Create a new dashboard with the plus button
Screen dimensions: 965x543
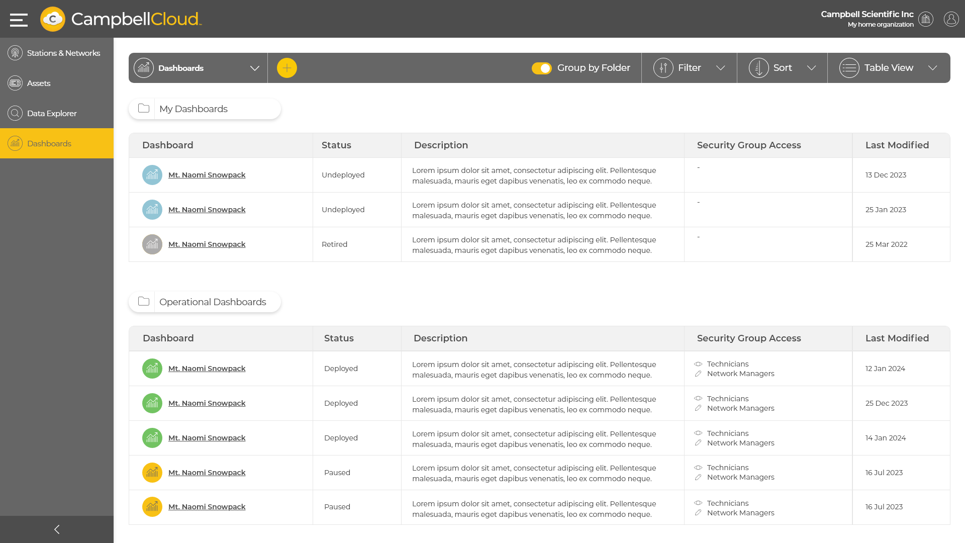click(286, 68)
